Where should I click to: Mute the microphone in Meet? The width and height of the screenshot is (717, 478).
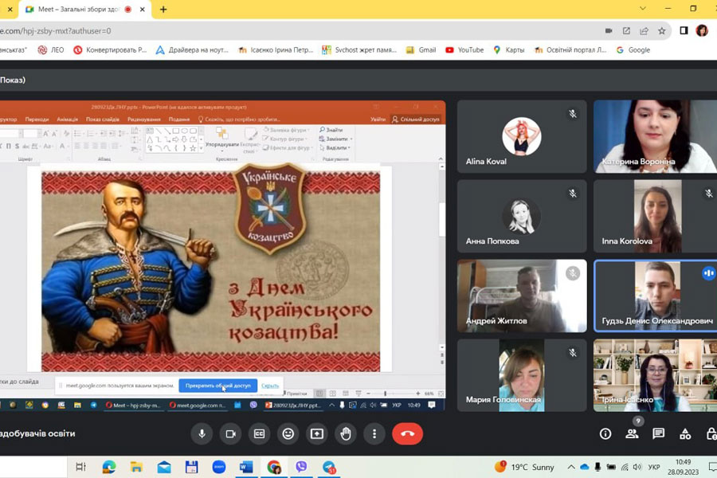(x=202, y=433)
